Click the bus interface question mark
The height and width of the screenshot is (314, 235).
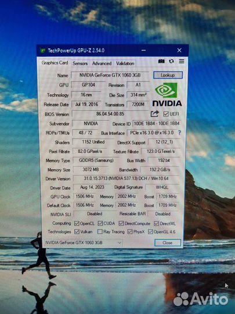tap(179, 133)
